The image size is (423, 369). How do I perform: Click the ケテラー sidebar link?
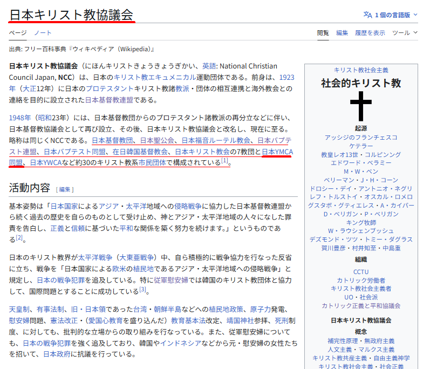[361, 146]
